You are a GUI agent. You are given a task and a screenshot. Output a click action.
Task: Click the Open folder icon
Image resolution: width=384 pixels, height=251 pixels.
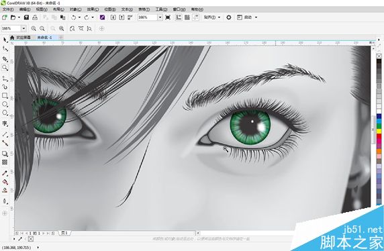pos(13,17)
